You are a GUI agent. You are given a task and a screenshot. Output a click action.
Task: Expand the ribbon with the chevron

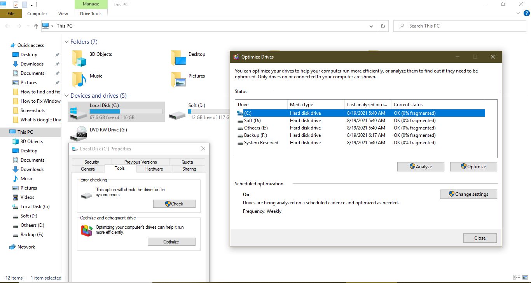tap(518, 13)
